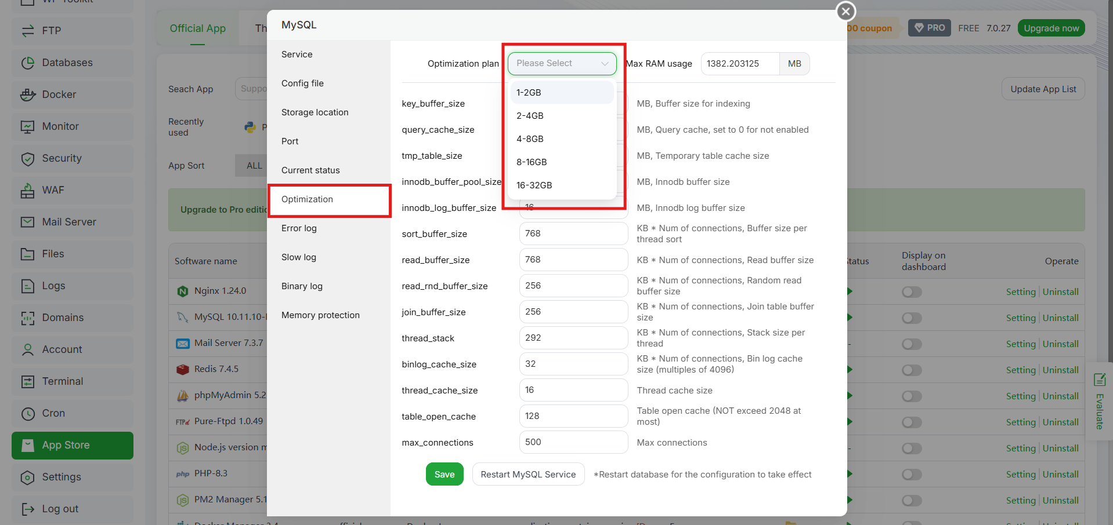Click the PRO badge button
The height and width of the screenshot is (525, 1113).
(x=929, y=28)
